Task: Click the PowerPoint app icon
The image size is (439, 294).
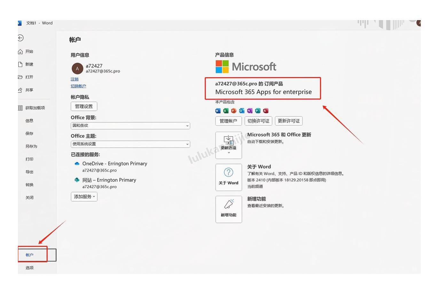Action: (x=234, y=111)
